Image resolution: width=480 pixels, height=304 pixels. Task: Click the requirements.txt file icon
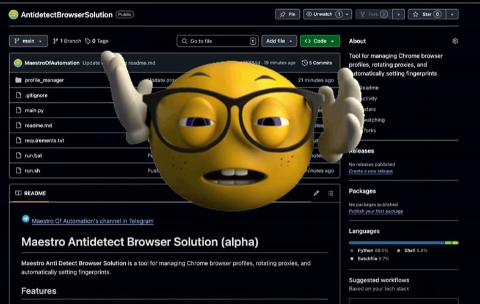18,140
